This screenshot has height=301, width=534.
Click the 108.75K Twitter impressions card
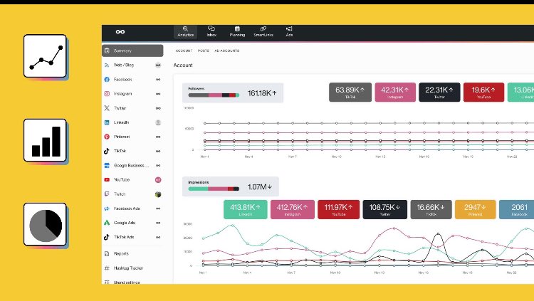tap(384, 209)
